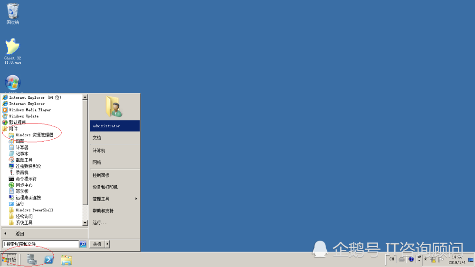Open 设备和打印机
The width and height of the screenshot is (475, 267).
[x=115, y=187]
